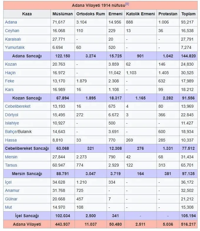200x231 pixels.
Task: Select the Toplam column header
Action: pyautogui.click(x=188, y=14)
